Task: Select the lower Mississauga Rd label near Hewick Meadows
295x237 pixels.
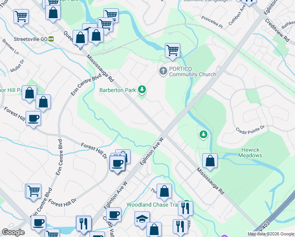Action: [211, 181]
